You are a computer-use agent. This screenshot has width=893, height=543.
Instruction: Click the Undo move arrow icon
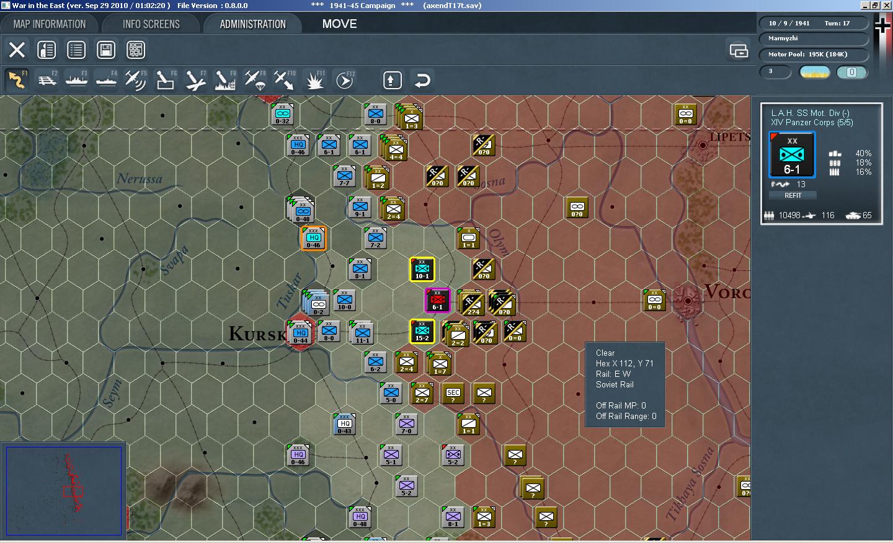pyautogui.click(x=422, y=80)
